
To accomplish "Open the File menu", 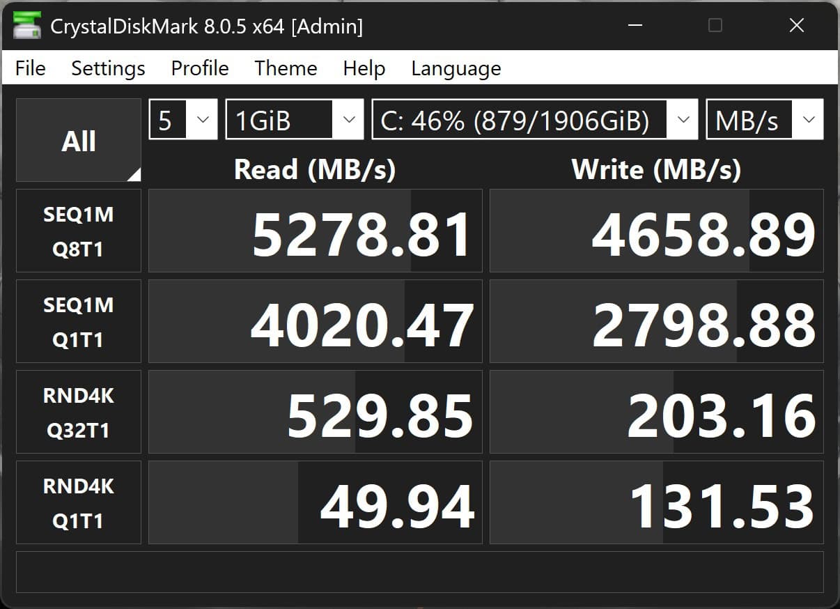I will pyautogui.click(x=30, y=68).
